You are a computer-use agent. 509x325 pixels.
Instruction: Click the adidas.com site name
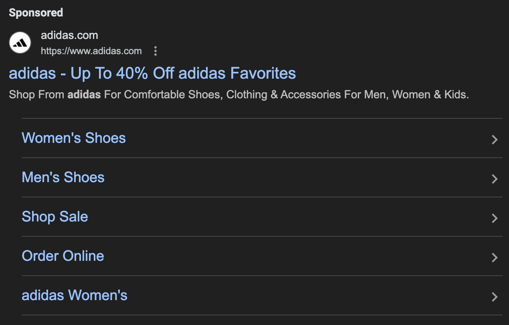(69, 35)
